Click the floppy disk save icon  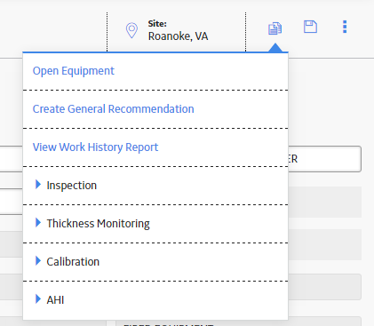coord(310,27)
